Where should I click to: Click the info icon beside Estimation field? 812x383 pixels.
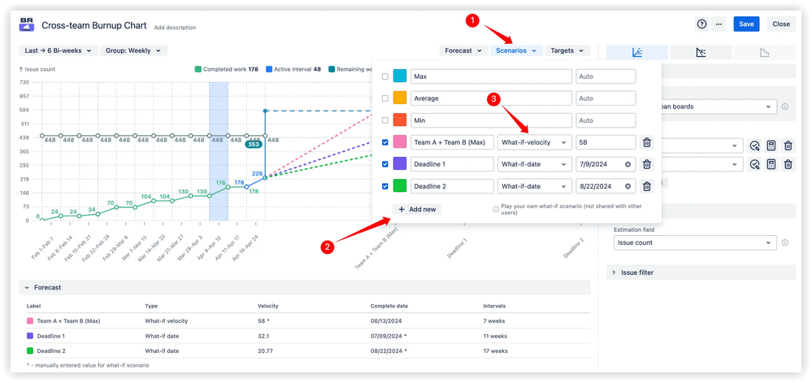tap(784, 242)
